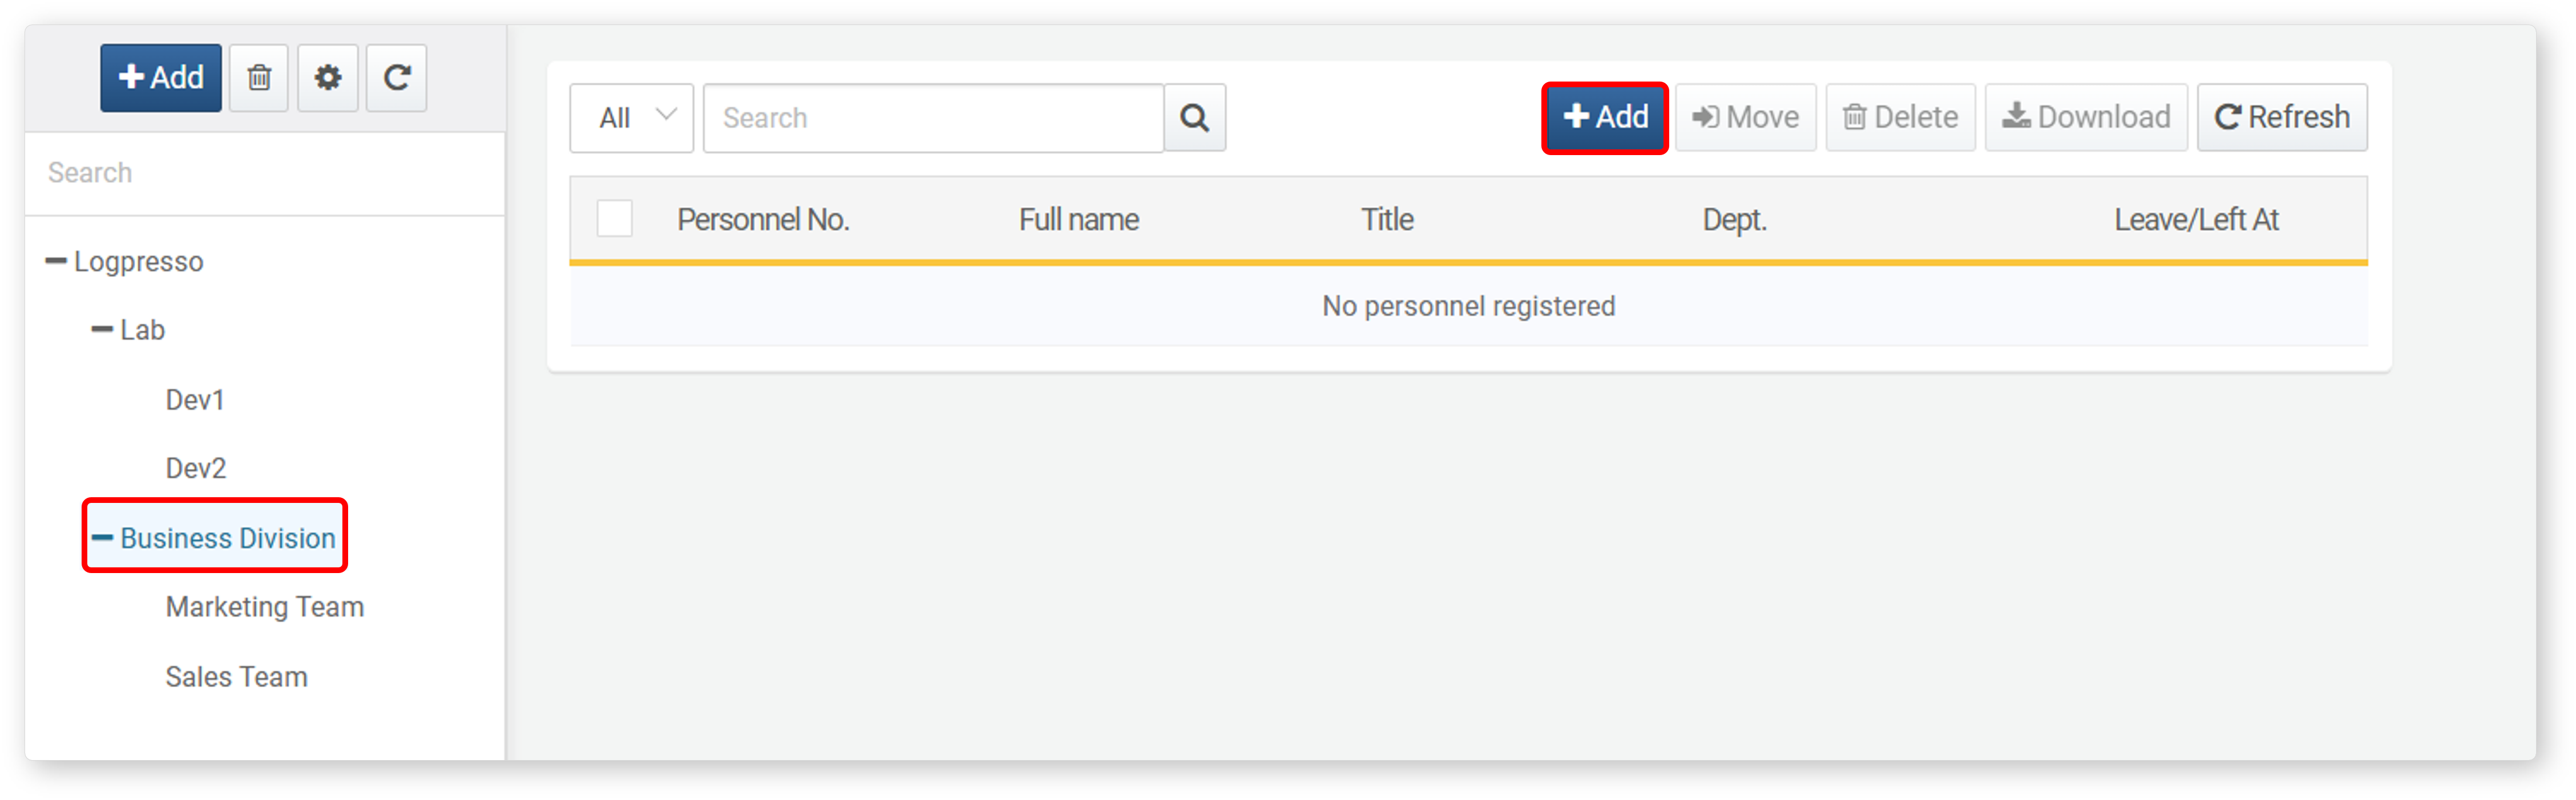Open the All filter dropdown

tap(632, 118)
